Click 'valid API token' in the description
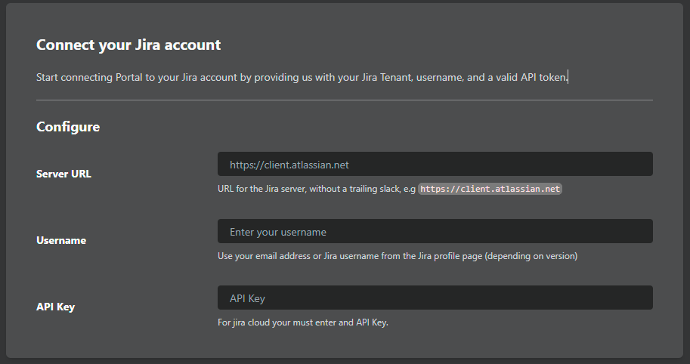This screenshot has width=690, height=364. 527,77
